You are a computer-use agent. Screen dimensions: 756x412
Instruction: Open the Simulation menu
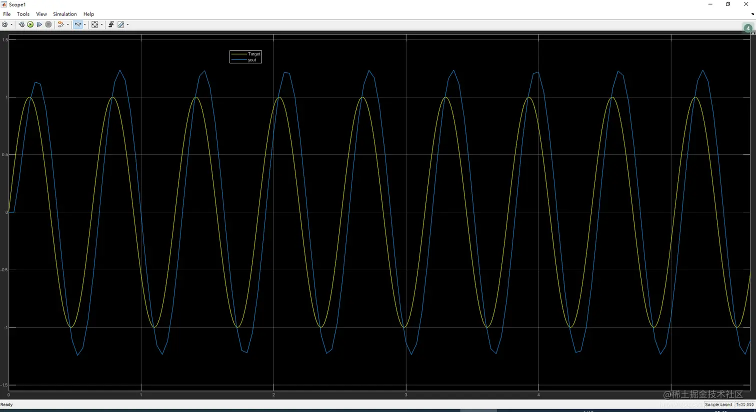[x=65, y=14]
